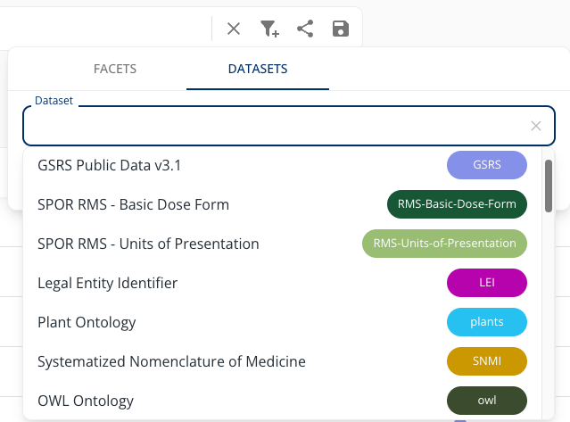Viewport: 570px width, 422px height.
Task: Click the dropdown list scrollbar
Action: (x=549, y=187)
